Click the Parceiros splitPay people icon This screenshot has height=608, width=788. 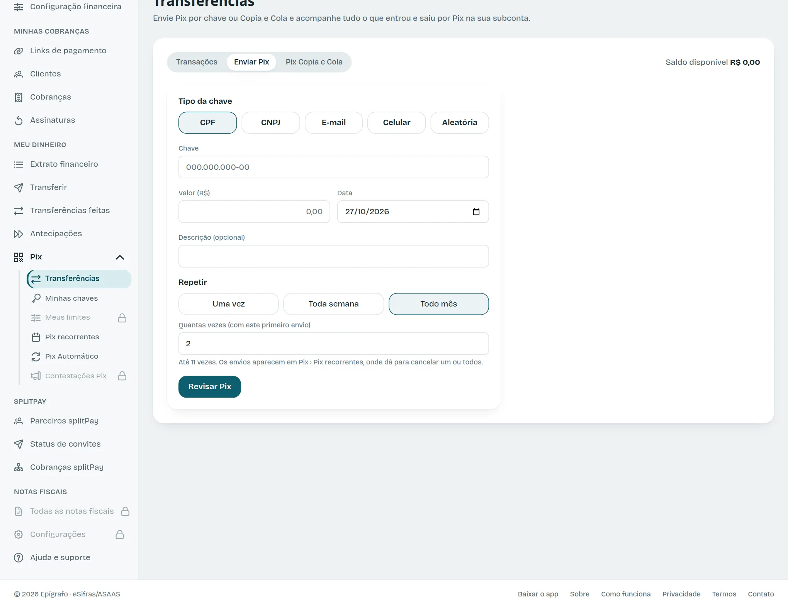coord(19,421)
